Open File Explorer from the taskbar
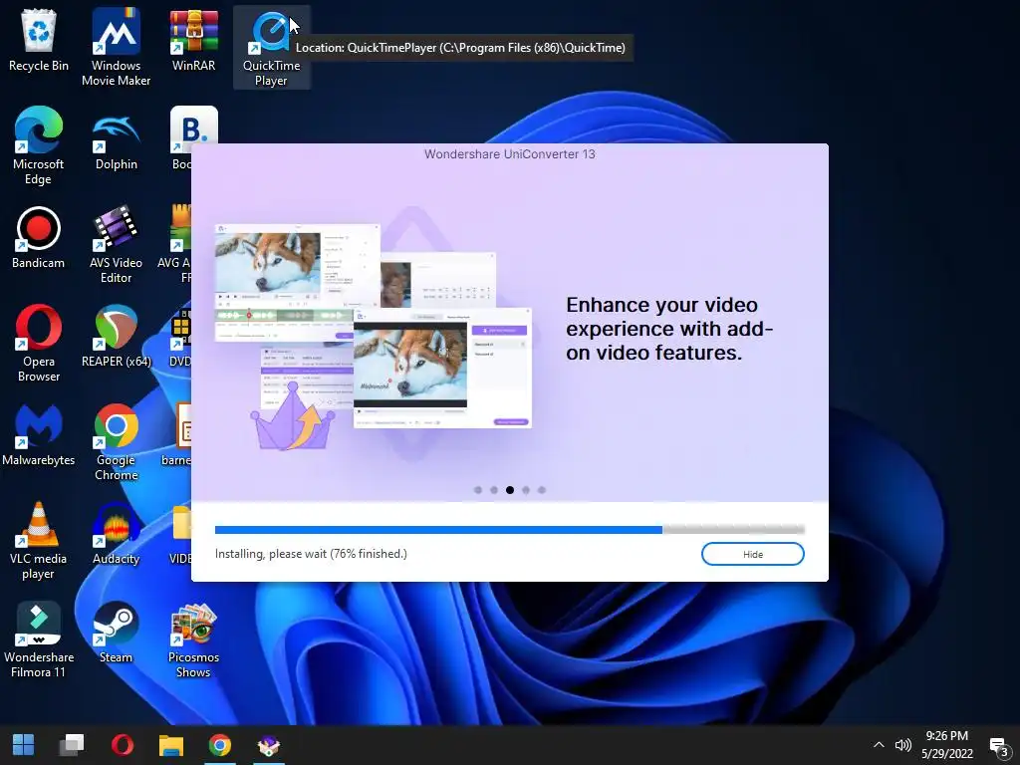Screen dimensions: 1020x765 tap(171, 745)
